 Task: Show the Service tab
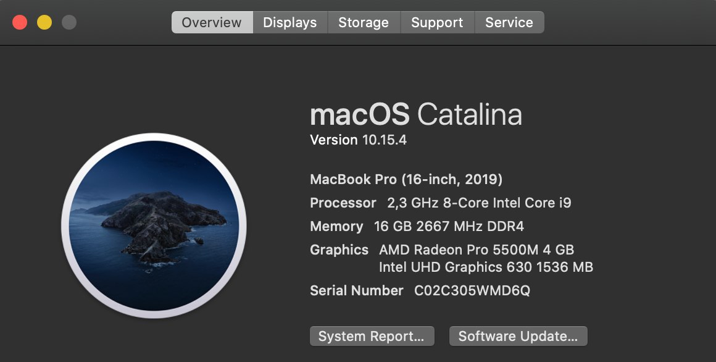tap(509, 22)
